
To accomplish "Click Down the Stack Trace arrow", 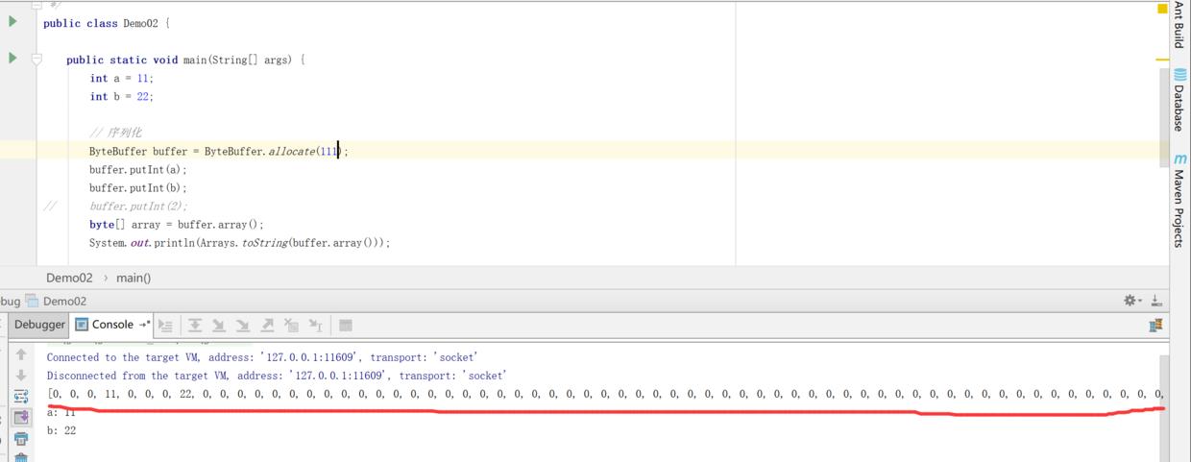I will (21, 376).
